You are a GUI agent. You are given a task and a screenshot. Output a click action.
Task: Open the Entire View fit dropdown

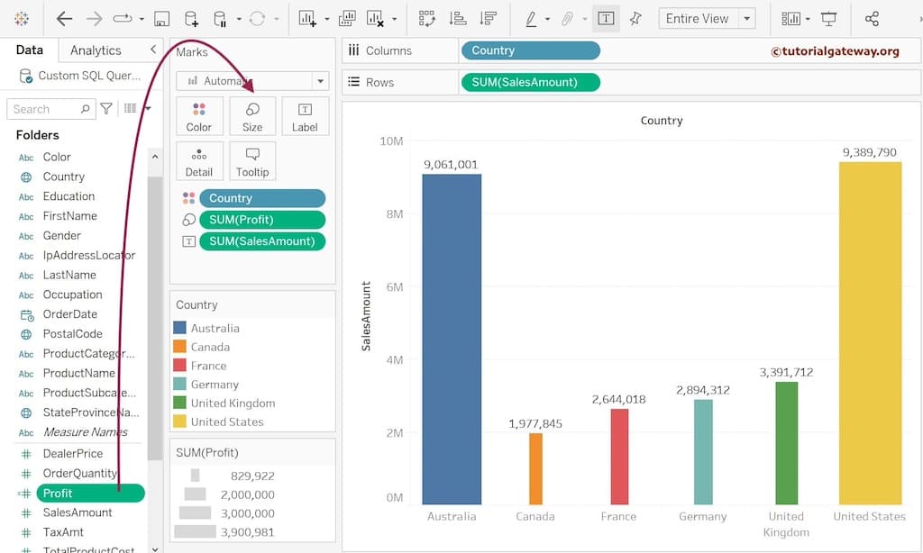tap(746, 17)
